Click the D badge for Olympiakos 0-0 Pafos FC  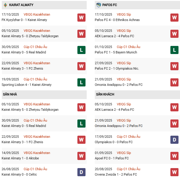175,140
